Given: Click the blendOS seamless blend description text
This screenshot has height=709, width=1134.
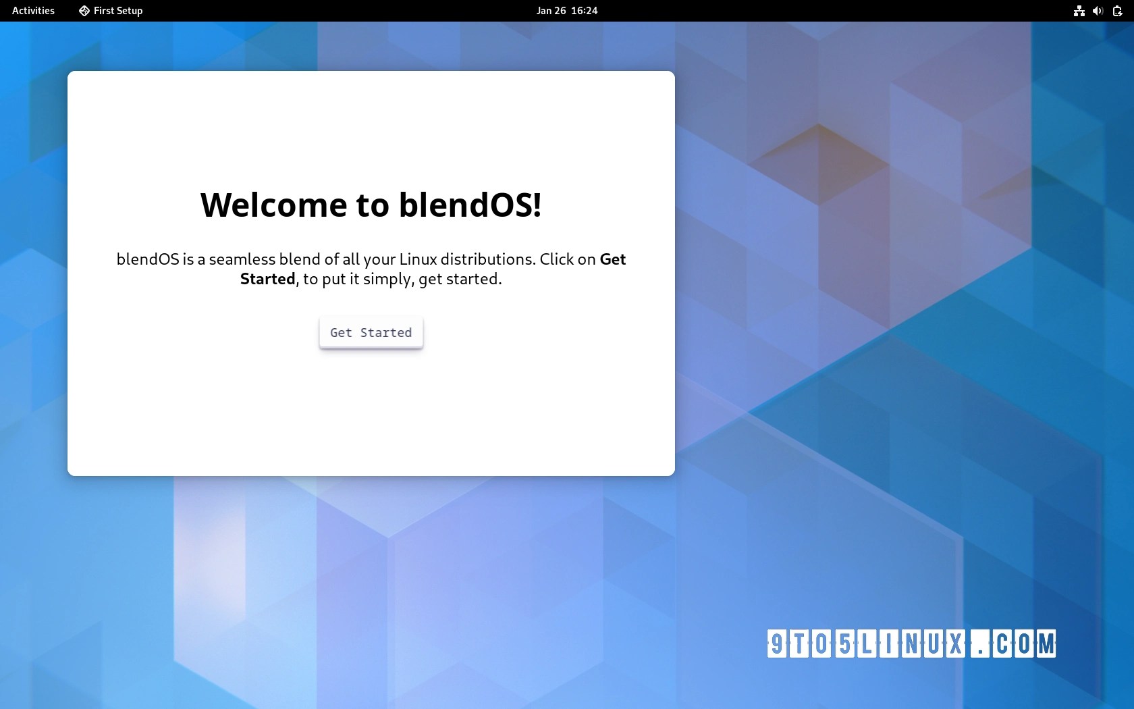Looking at the screenshot, I should pyautogui.click(x=371, y=269).
